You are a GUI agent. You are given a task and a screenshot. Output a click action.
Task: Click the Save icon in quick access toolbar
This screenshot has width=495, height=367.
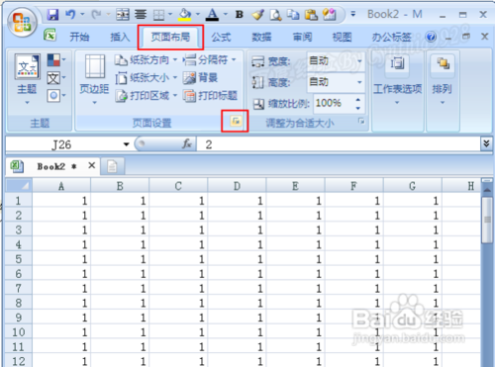click(52, 15)
